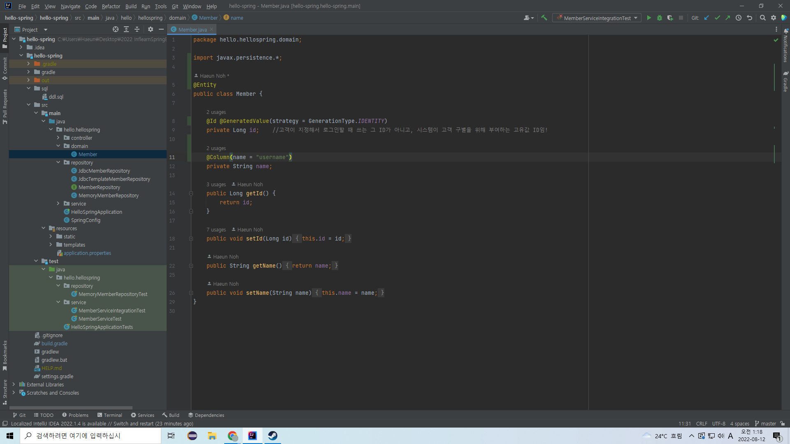Open the Dependencies tool window

206,415
